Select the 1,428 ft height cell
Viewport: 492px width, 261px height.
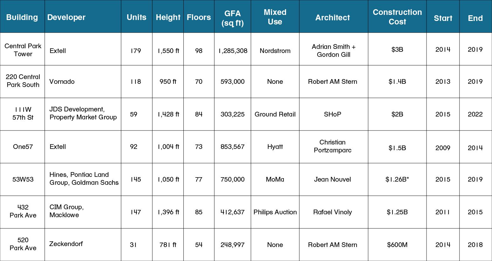coord(168,114)
